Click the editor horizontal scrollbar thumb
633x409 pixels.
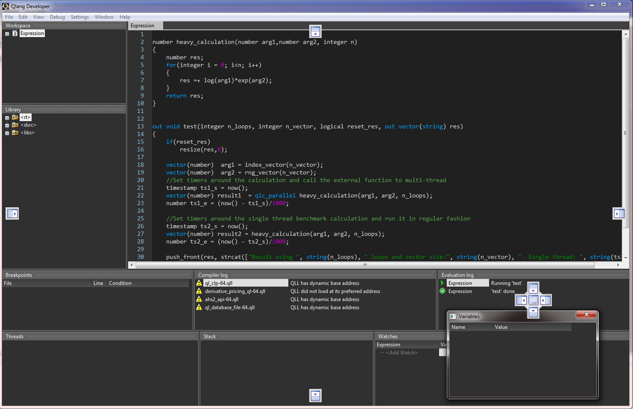pos(365,265)
